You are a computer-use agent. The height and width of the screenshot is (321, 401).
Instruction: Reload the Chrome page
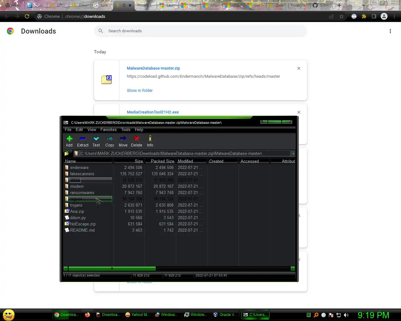click(27, 16)
